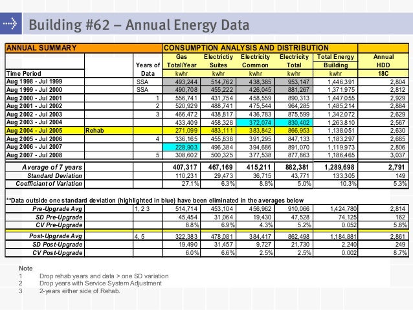The height and width of the screenshot is (310, 413).
Task: Select the '18C' unit cell
Action: click(x=383, y=74)
